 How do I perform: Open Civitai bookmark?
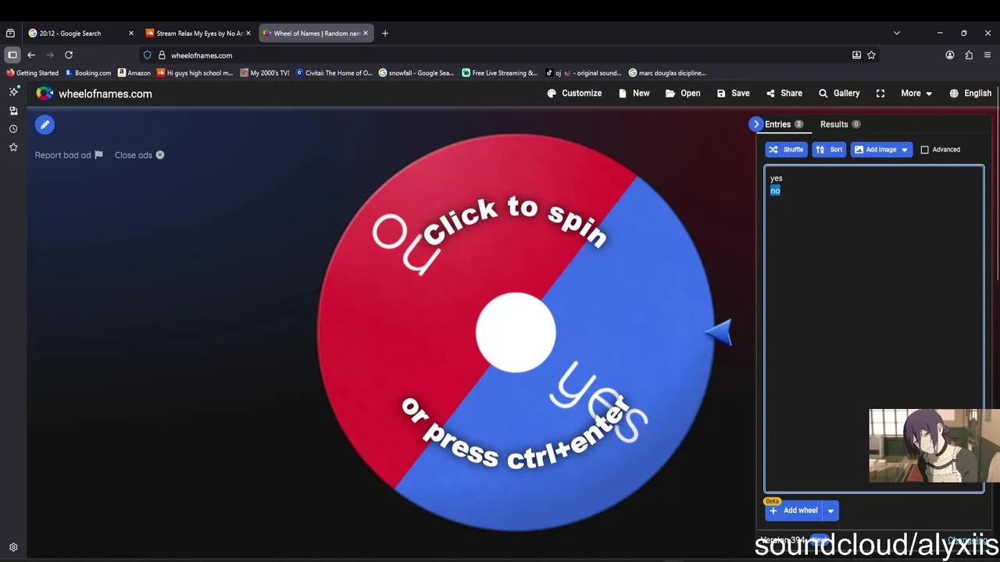[334, 73]
